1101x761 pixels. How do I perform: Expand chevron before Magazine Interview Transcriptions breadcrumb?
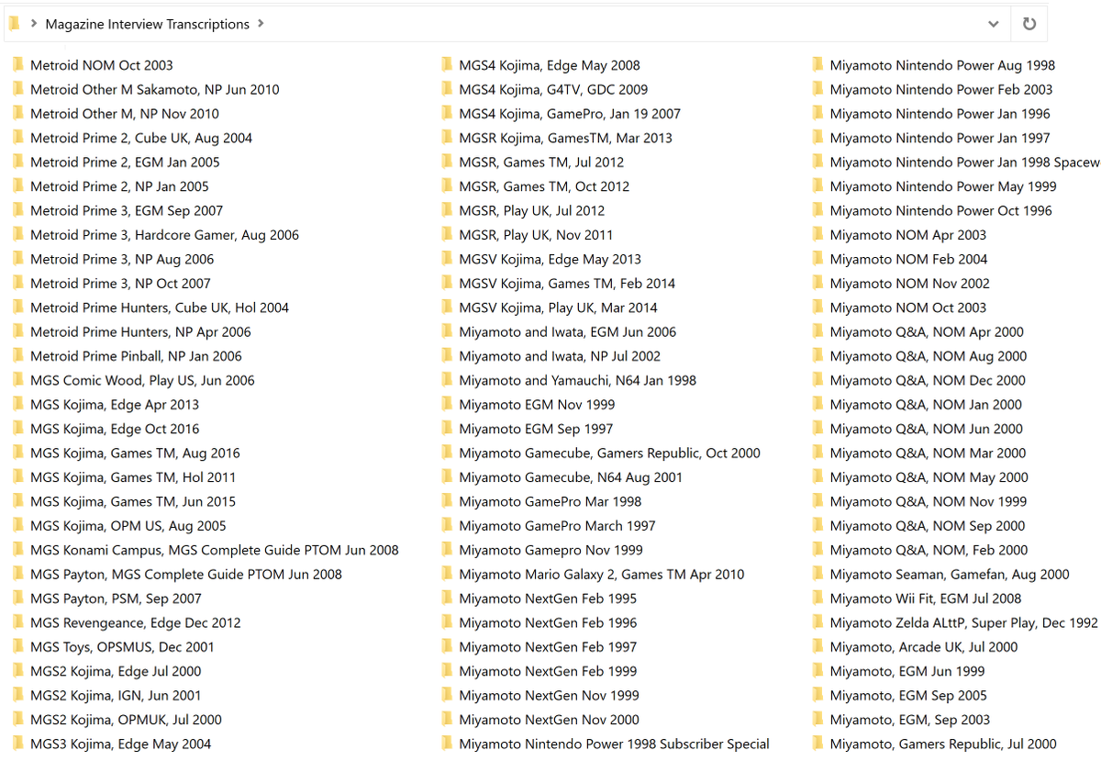tap(34, 24)
